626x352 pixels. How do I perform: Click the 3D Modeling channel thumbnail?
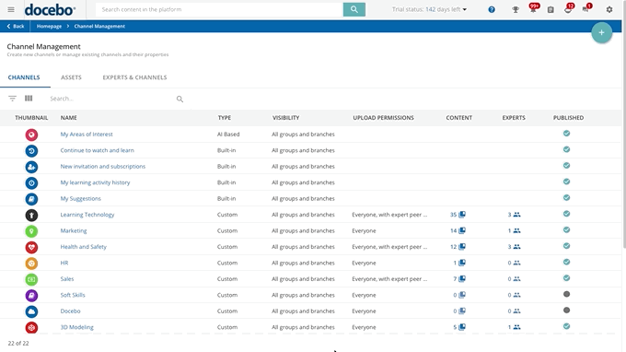pyautogui.click(x=31, y=328)
